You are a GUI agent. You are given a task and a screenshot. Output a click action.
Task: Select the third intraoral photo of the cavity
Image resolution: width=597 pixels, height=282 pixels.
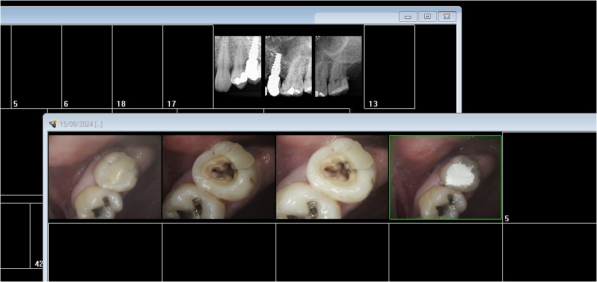click(x=332, y=177)
